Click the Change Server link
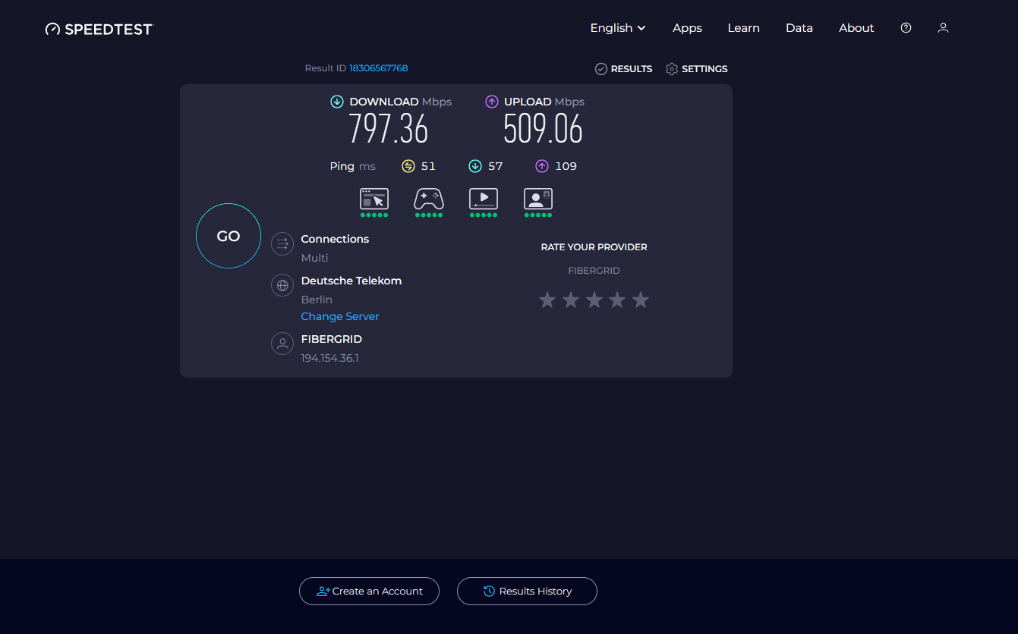Viewport: 1018px width, 634px height. [339, 316]
